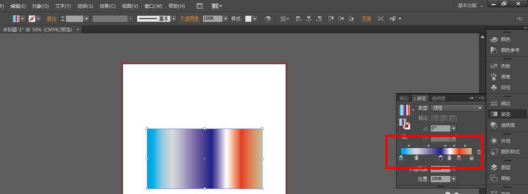528x194 pixels.
Task: Align selection to horizontal center
Action: click(308, 19)
